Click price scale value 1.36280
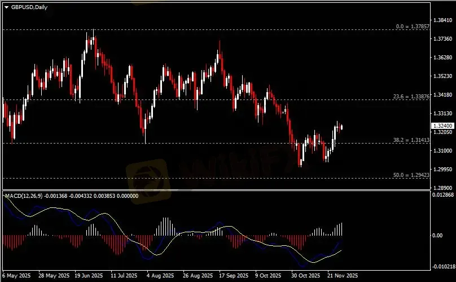Image resolution: width=456 pixels, height=282 pixels. click(x=442, y=58)
